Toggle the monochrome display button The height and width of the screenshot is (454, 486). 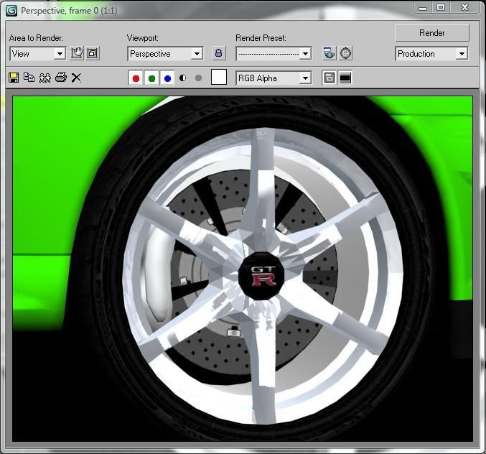[x=199, y=78]
